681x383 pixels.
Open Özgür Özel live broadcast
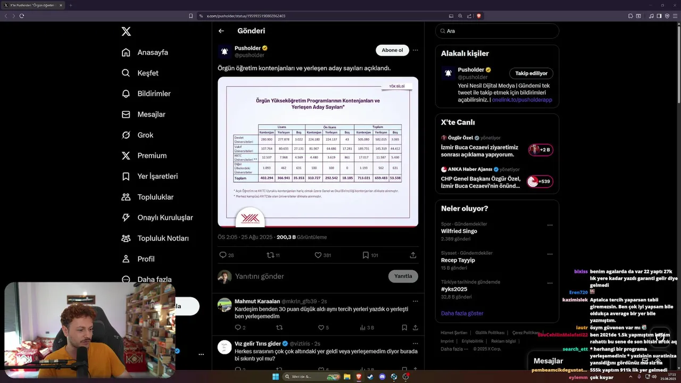(497, 146)
